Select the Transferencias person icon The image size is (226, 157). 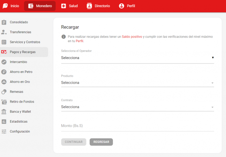tap(4, 32)
